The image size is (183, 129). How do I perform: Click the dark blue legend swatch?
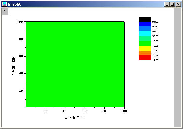tap(145, 24)
